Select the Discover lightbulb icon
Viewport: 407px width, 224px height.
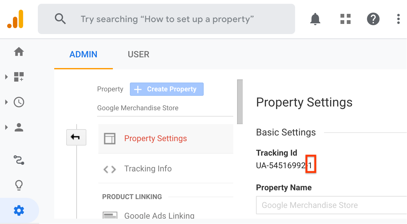(x=19, y=185)
